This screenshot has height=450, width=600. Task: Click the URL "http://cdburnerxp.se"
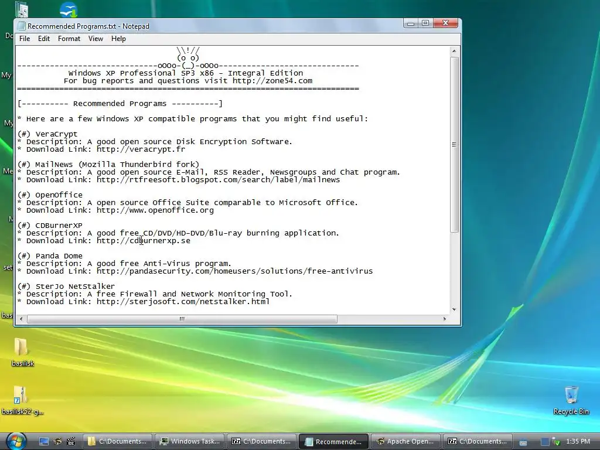[143, 241]
